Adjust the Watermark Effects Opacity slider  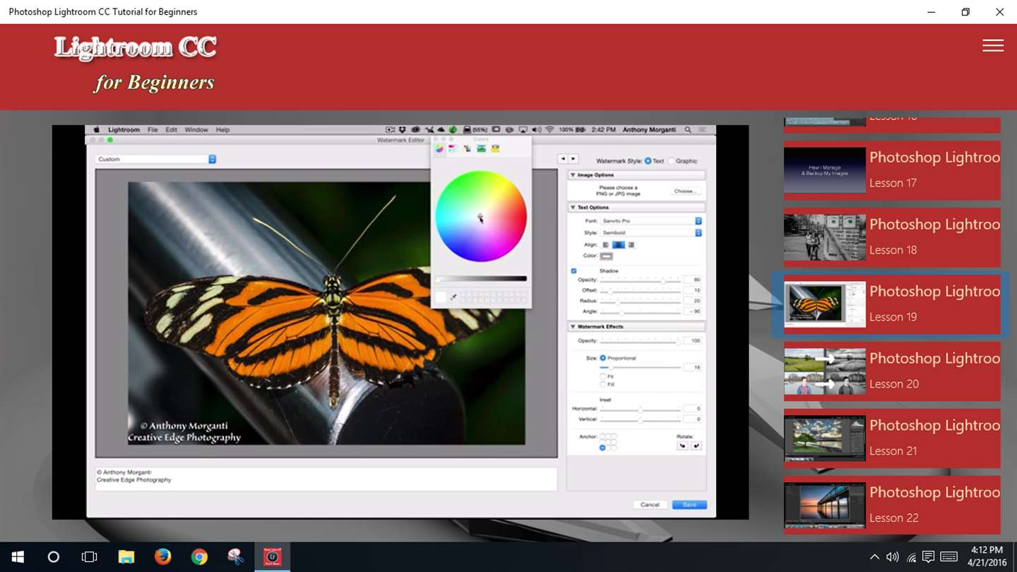(641, 341)
